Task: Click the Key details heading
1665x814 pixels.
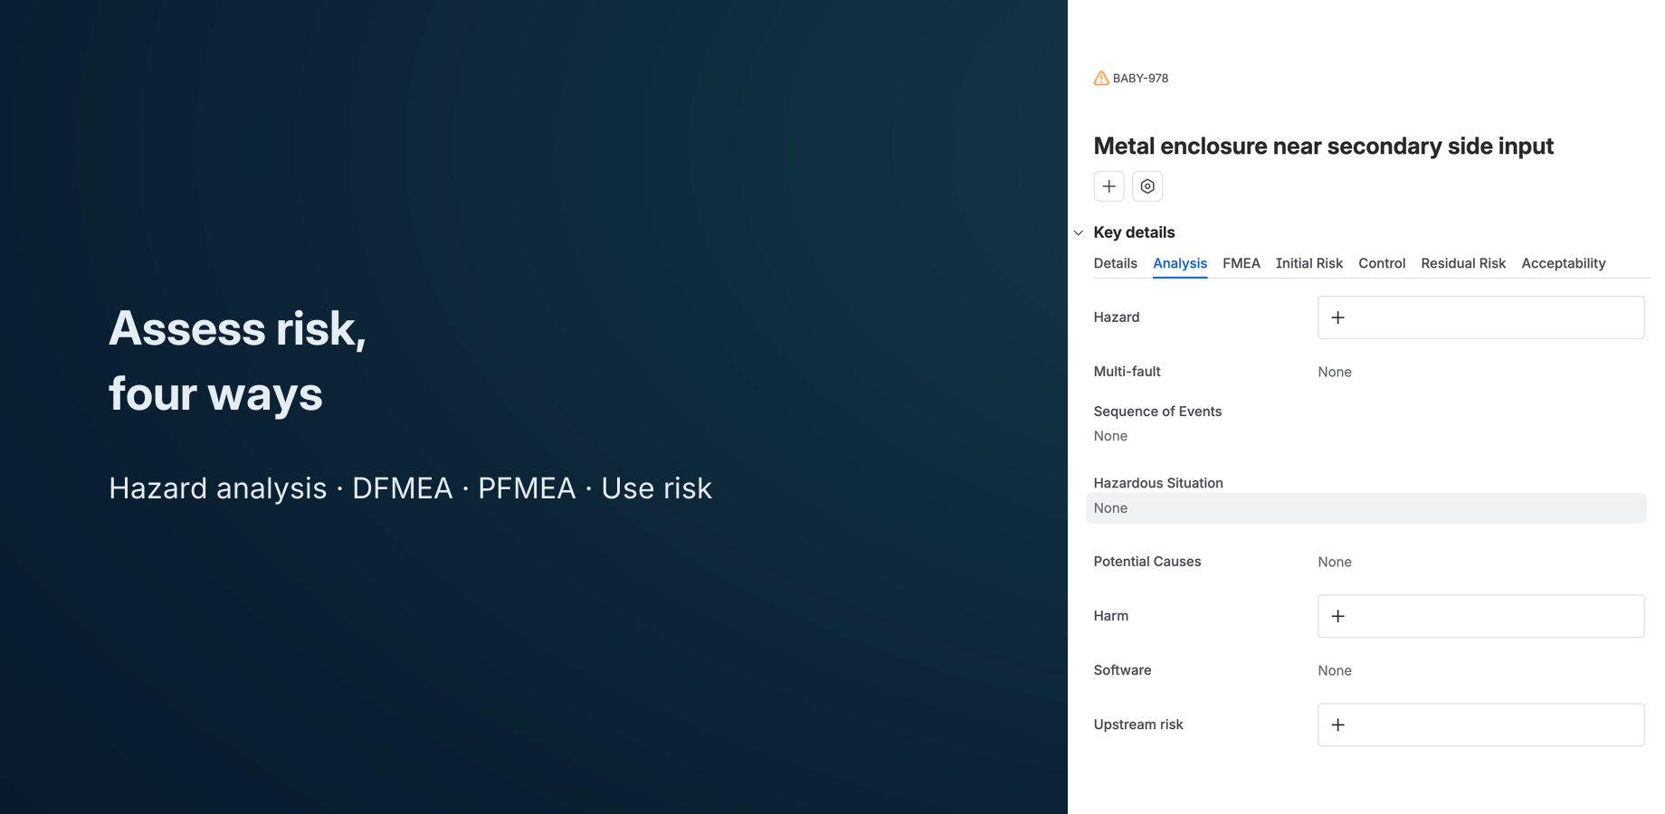Action: tap(1134, 232)
